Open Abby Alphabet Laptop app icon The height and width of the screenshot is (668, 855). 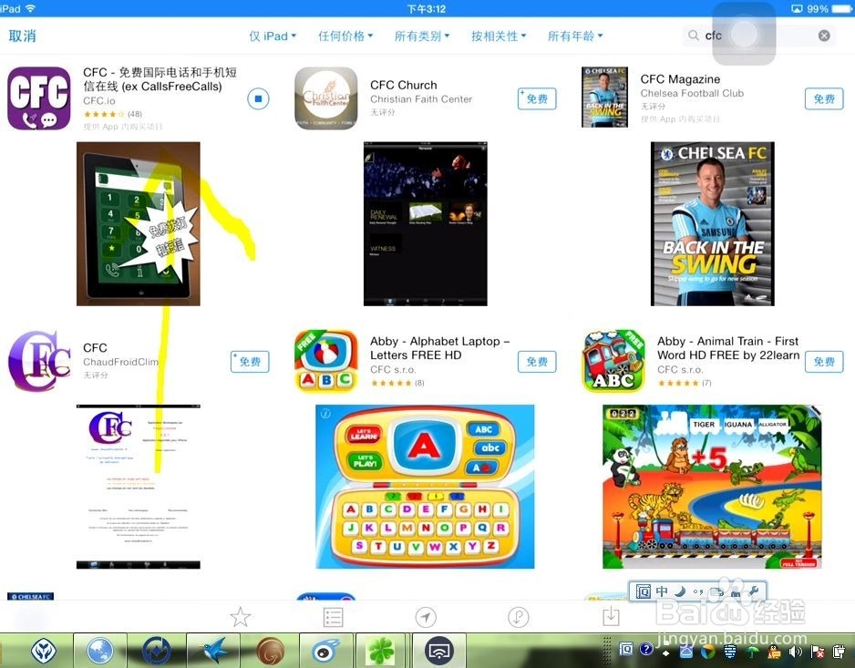[326, 361]
